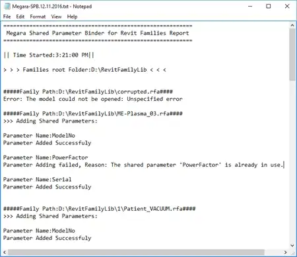Click the corrupted.rfa family path line
This screenshot has width=297, height=257.
coord(88,92)
